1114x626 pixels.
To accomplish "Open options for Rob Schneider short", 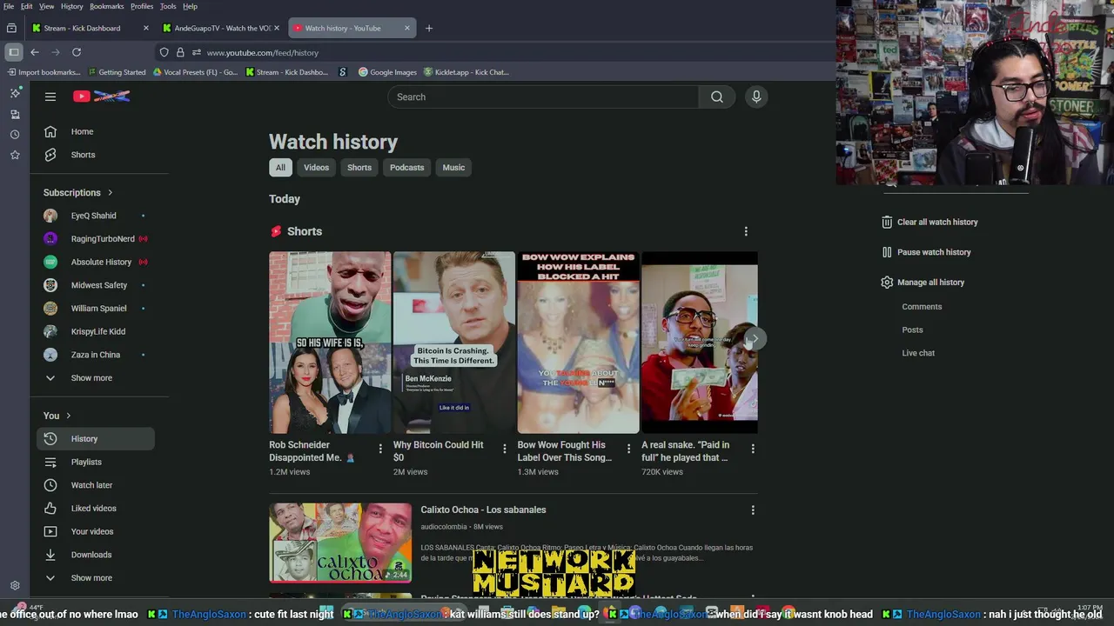I will click(380, 449).
